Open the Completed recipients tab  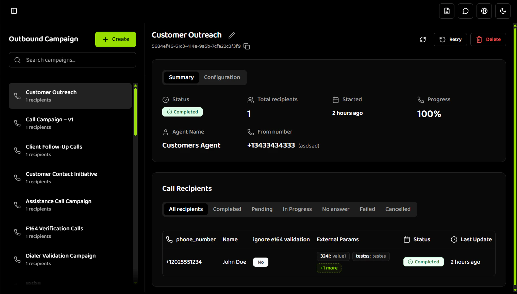click(227, 209)
